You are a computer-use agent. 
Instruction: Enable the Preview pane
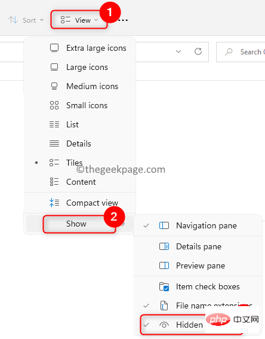198,265
